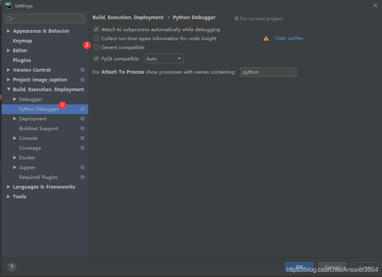
Task: Select Buildout Support settings page
Action: click(x=38, y=129)
